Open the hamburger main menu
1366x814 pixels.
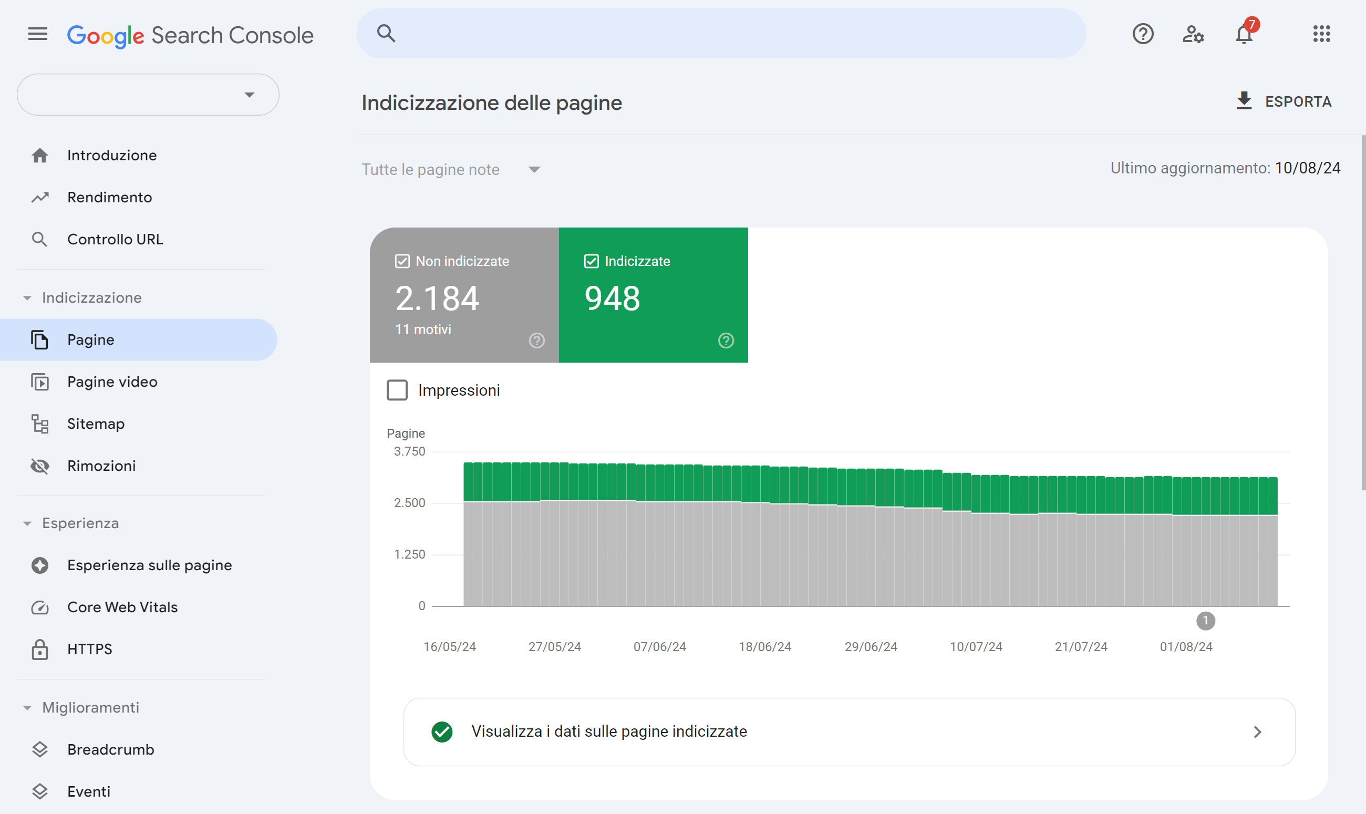(x=38, y=34)
